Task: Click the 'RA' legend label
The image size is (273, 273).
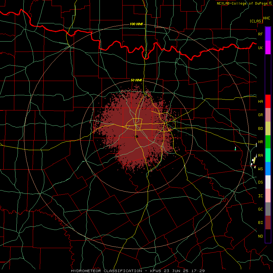Action: click(x=260, y=156)
